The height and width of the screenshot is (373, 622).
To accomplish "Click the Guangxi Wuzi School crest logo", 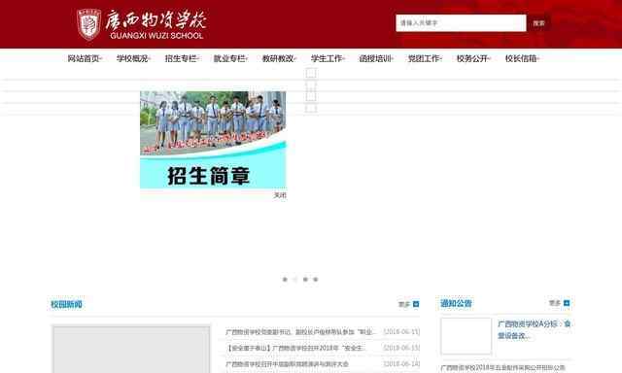I will [88, 24].
